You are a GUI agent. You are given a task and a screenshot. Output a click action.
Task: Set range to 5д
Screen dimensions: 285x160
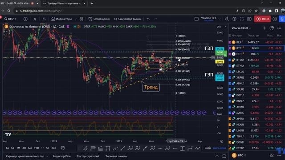point(12,148)
